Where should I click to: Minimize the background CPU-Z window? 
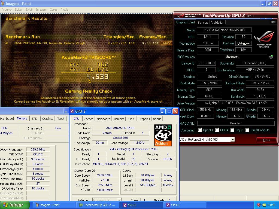66,111
